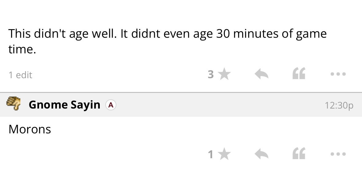Star the "Morons" post
Image resolution: width=362 pixels, height=172 pixels.
(x=225, y=154)
